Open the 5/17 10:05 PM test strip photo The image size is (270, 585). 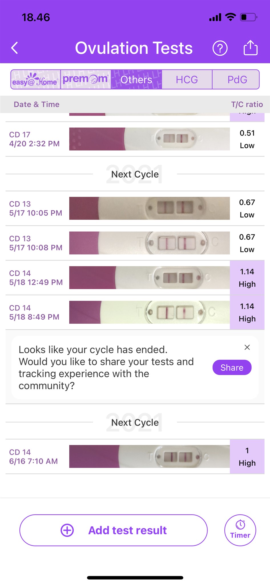tap(149, 208)
